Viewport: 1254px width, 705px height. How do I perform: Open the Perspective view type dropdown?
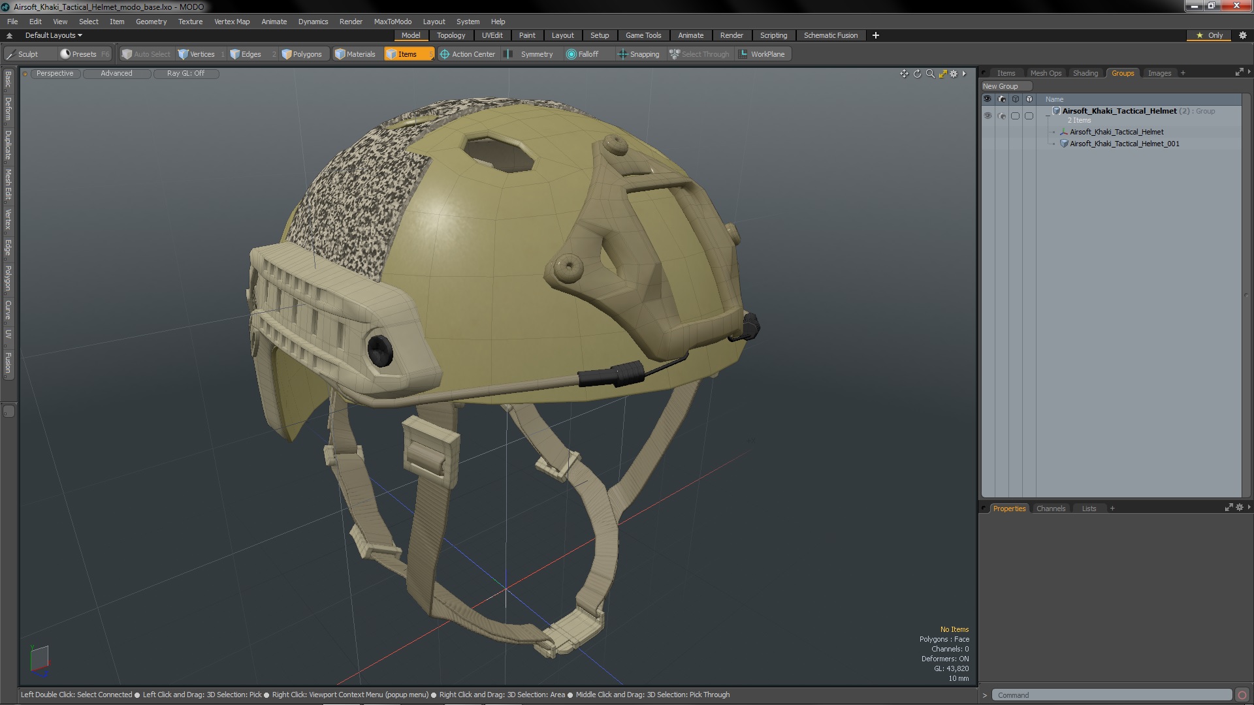[55, 73]
